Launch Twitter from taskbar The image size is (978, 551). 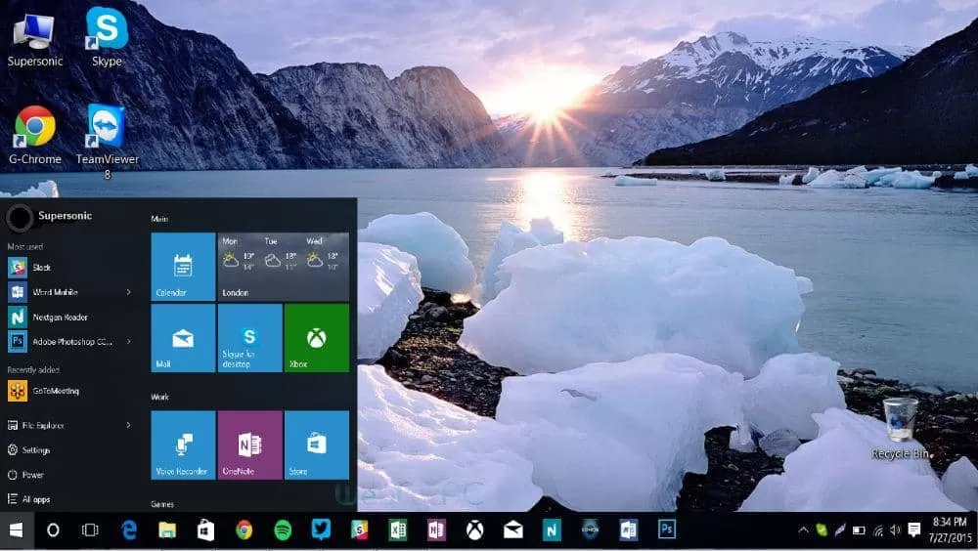coord(321,530)
